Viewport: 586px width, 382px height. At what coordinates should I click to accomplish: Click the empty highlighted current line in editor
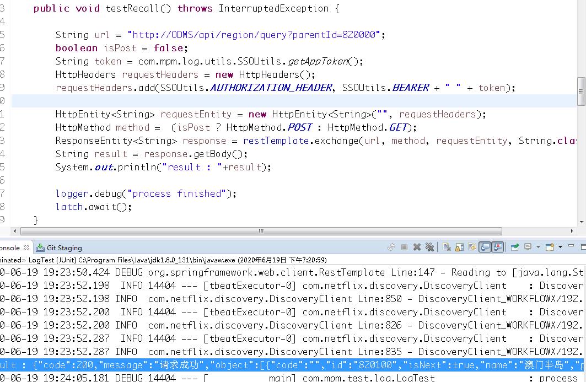tap(294, 101)
